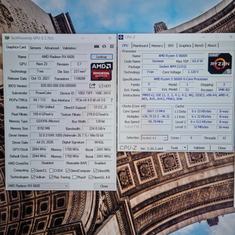Click the Core Voltage value 1.120 V

click(193, 72)
